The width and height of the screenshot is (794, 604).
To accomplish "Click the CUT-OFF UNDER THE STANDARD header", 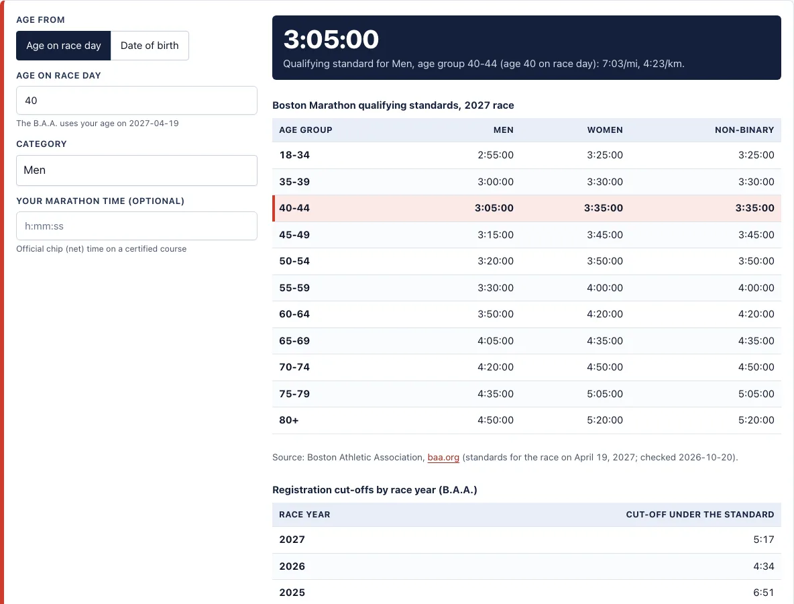I will (700, 515).
